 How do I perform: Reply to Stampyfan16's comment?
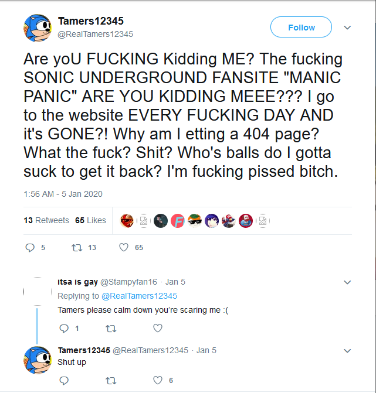click(x=63, y=328)
